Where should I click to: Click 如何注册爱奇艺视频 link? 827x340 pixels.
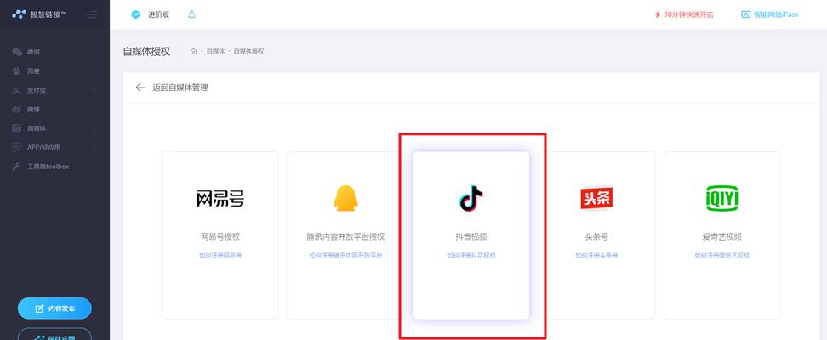click(722, 256)
